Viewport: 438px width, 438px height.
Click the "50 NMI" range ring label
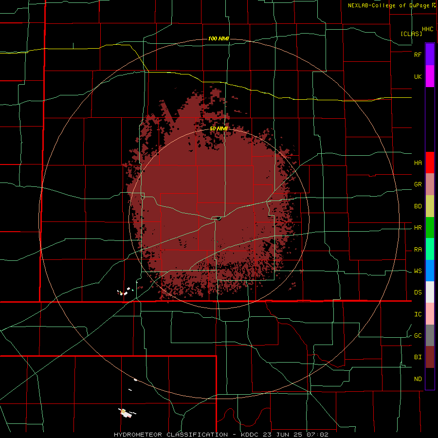tap(219, 129)
